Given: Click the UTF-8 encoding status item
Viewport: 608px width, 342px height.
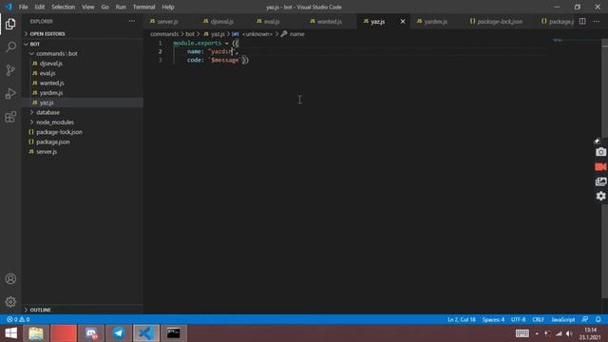Looking at the screenshot, I should point(518,319).
